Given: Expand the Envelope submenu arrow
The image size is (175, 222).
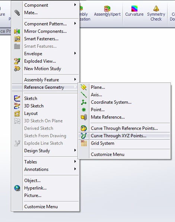Looking at the screenshot, I should 75,53.
